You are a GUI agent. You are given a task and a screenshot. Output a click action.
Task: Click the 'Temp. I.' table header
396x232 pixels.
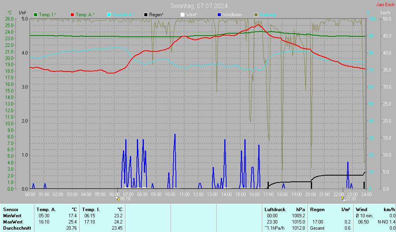click(x=91, y=210)
